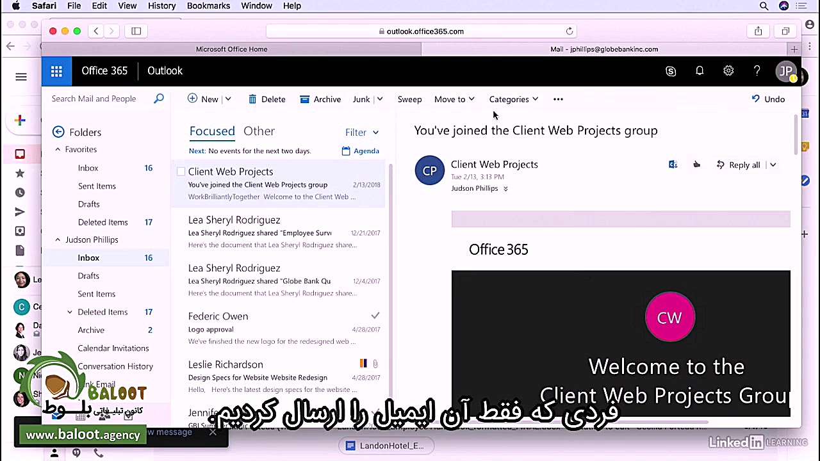The width and height of the screenshot is (820, 461).
Task: Open the File menu in the menu bar
Action: pyautogui.click(x=74, y=6)
